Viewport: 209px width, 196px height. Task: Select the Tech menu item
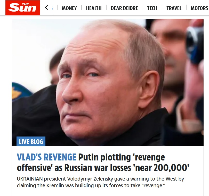tap(152, 8)
